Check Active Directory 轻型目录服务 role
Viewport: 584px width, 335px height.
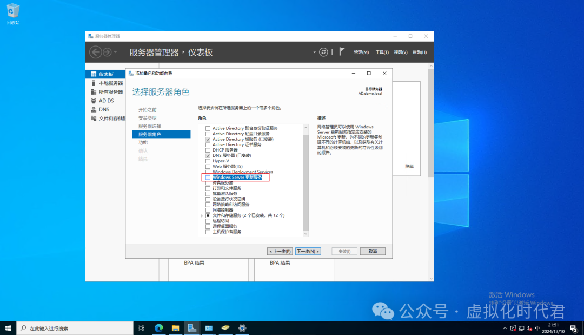coord(208,134)
